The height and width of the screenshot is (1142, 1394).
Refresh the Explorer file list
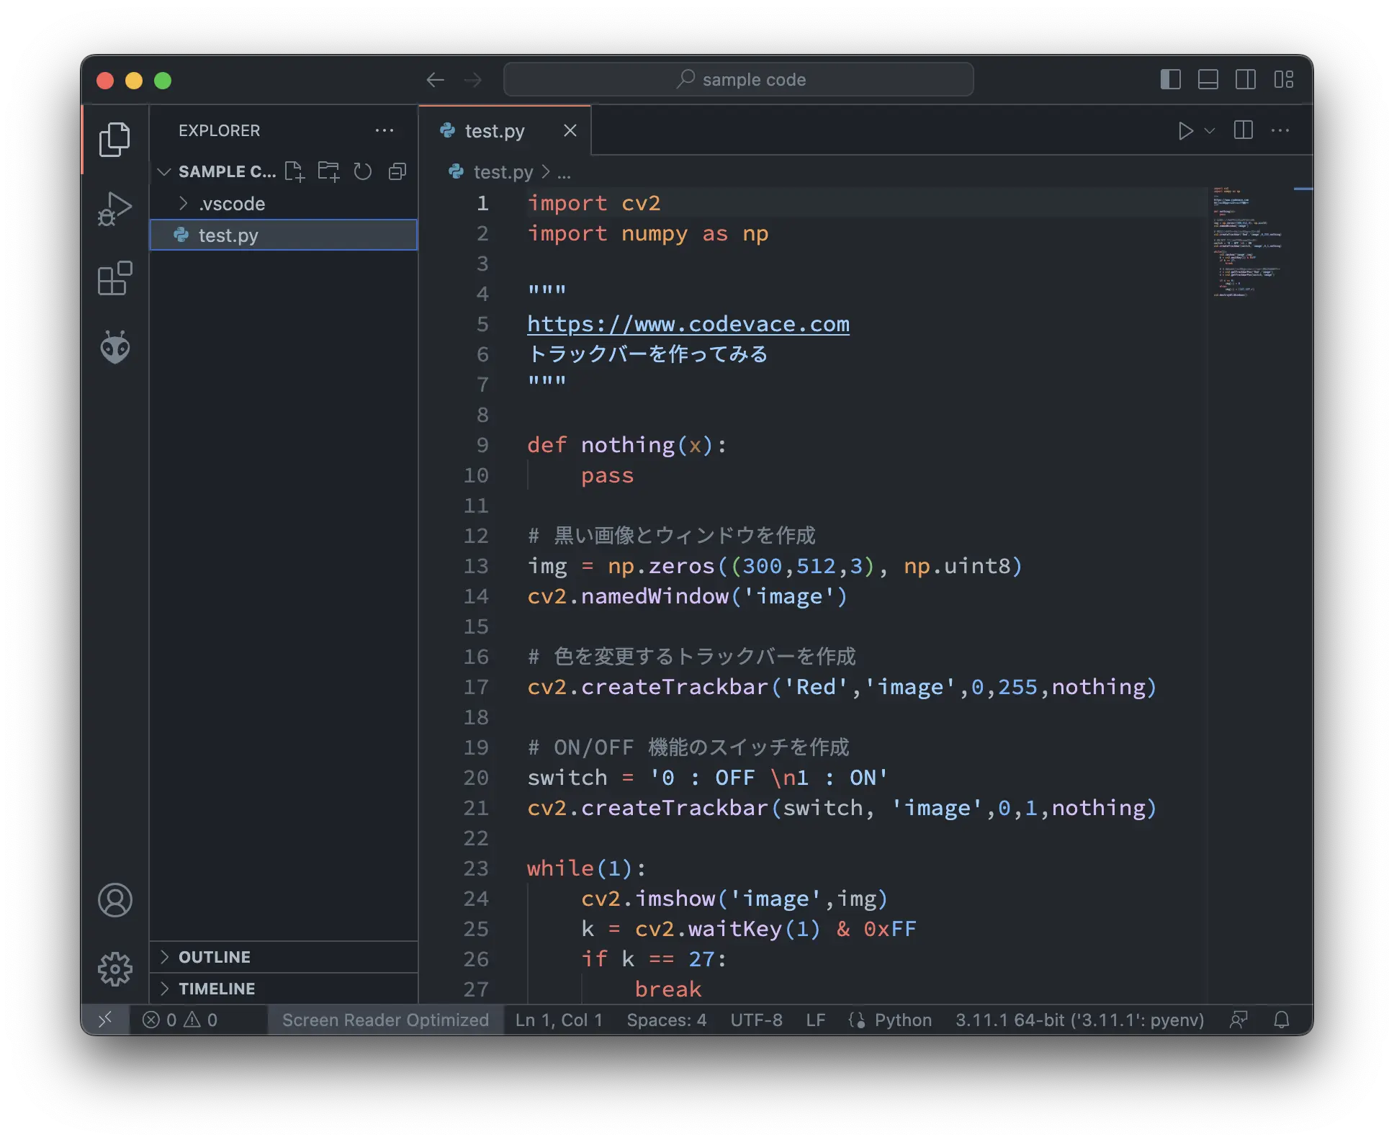(363, 171)
